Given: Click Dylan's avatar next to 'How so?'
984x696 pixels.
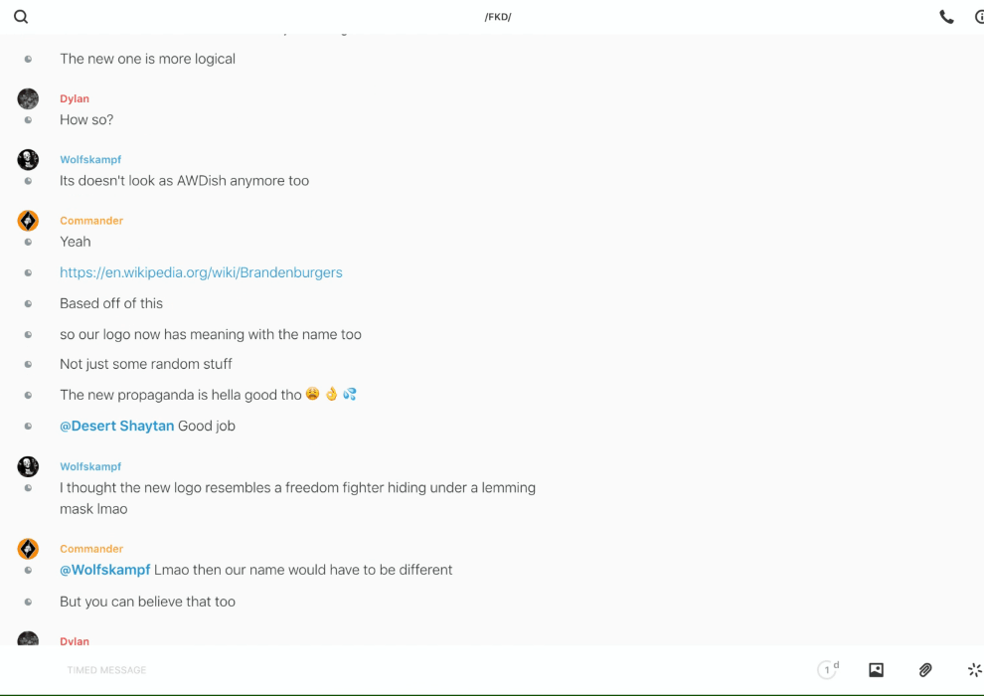Looking at the screenshot, I should click(28, 98).
